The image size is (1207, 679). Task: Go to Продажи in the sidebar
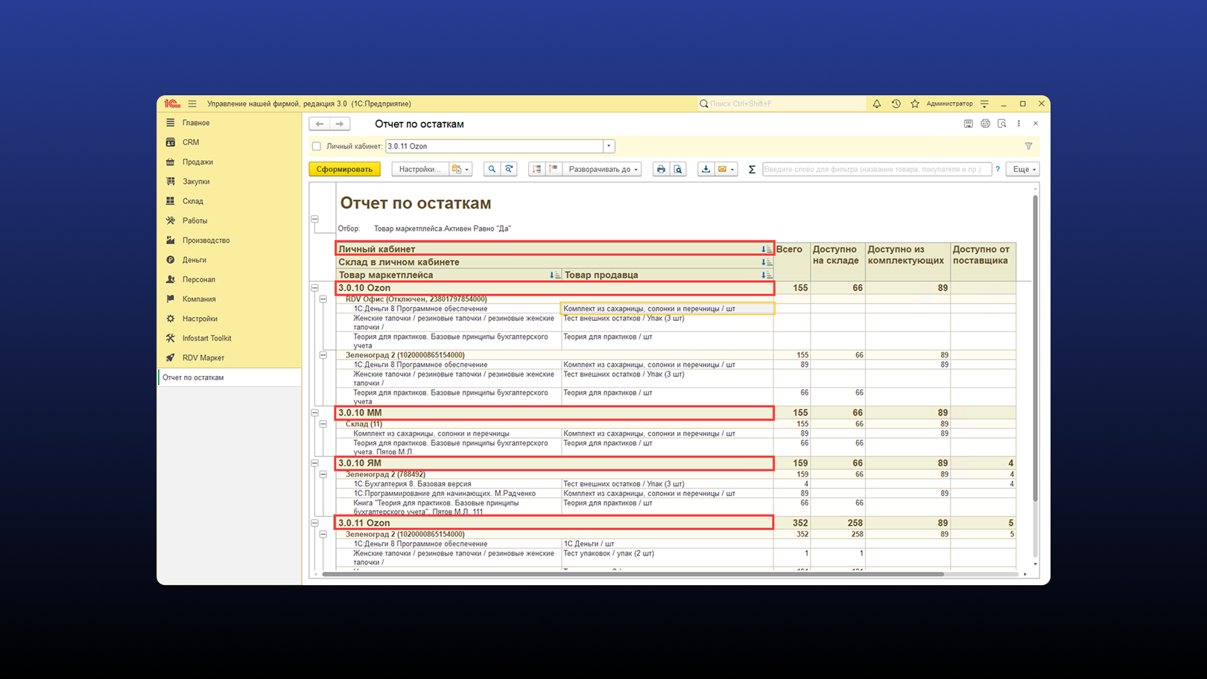tap(197, 162)
